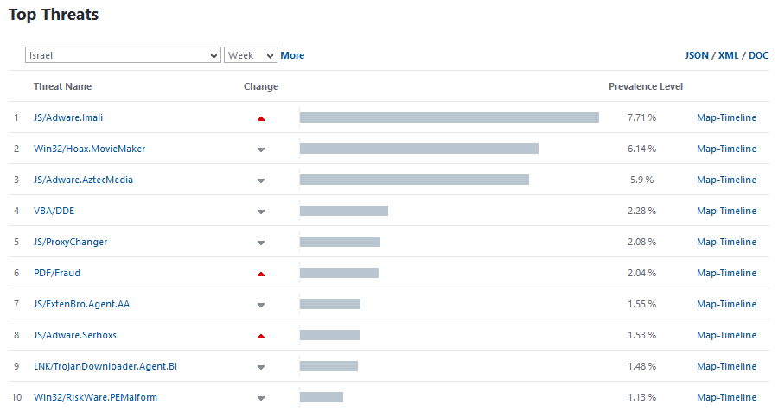Open the DOC export link
778x411 pixels.
[758, 55]
